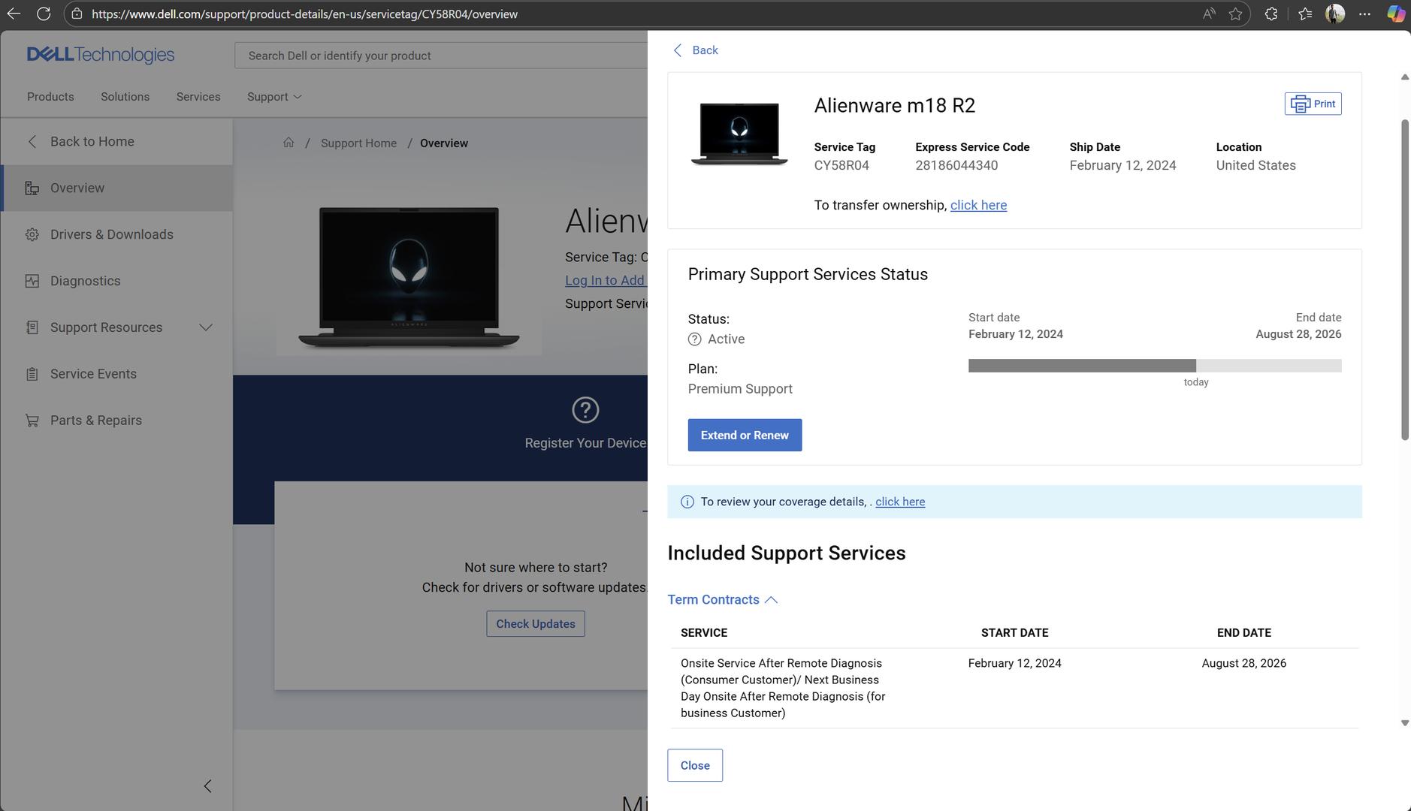Click the START DATE column header
Viewport: 1411px width, 811px height.
tap(1014, 633)
